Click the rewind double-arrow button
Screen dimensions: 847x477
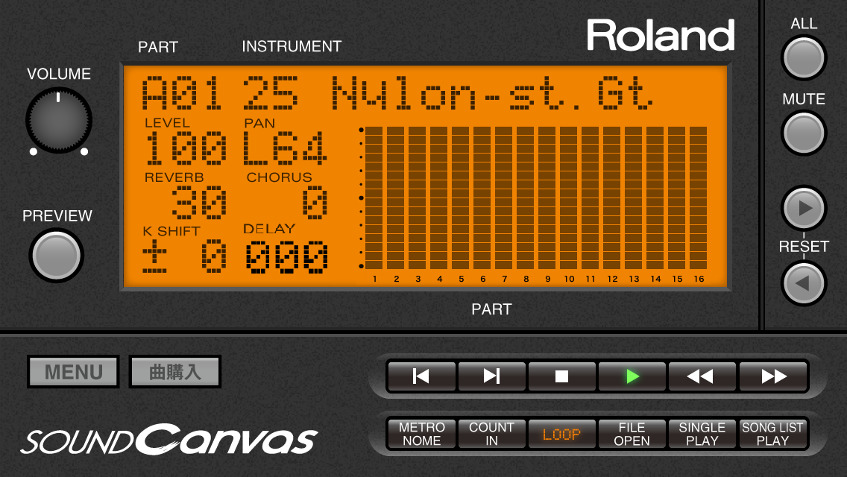coord(702,376)
